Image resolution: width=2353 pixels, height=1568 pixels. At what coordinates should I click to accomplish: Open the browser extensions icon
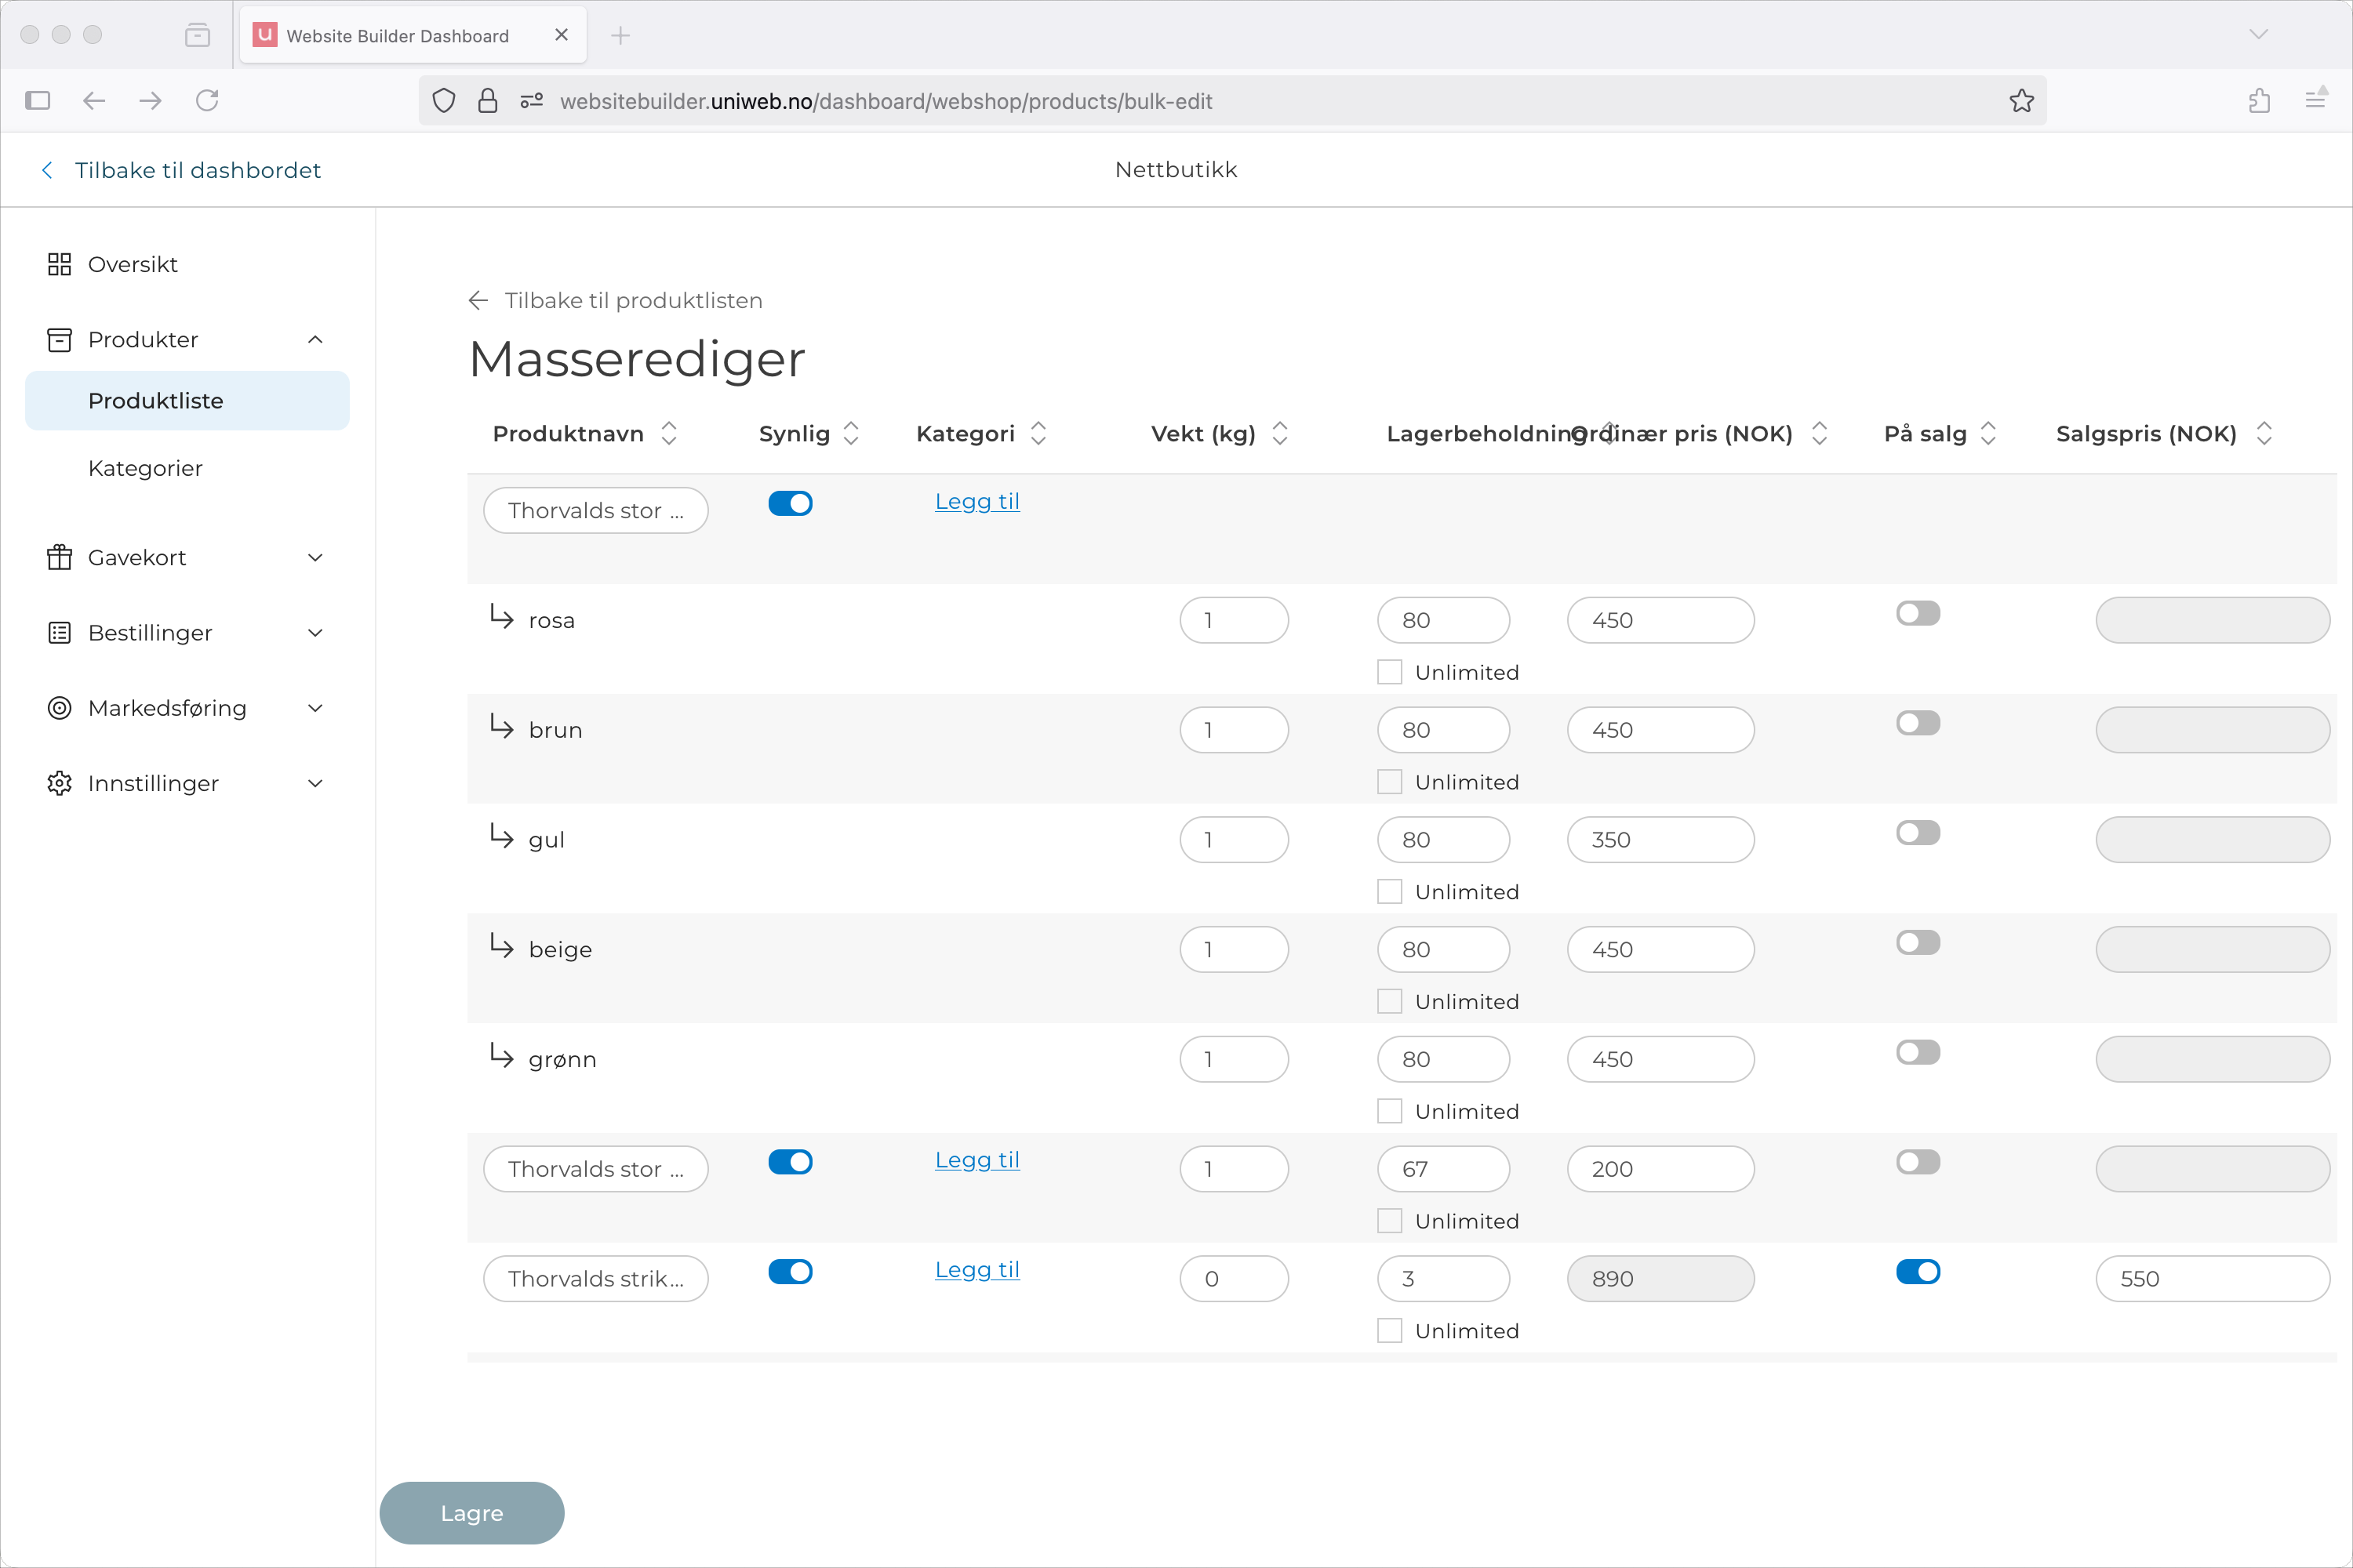coord(2259,100)
